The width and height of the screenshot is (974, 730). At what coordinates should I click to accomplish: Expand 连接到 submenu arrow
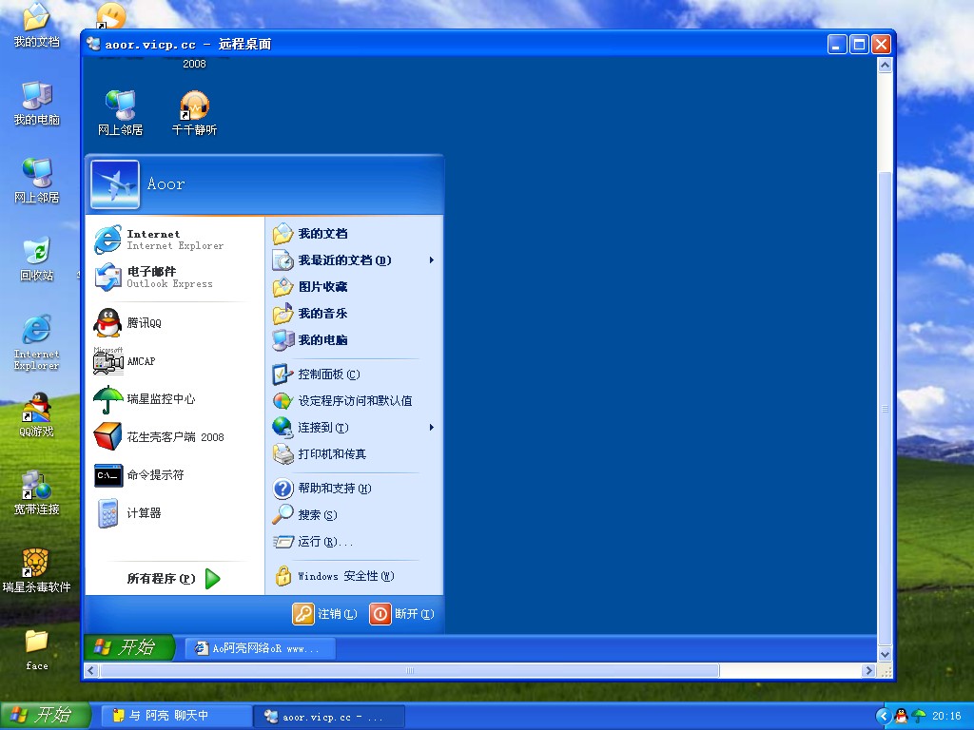coord(431,427)
